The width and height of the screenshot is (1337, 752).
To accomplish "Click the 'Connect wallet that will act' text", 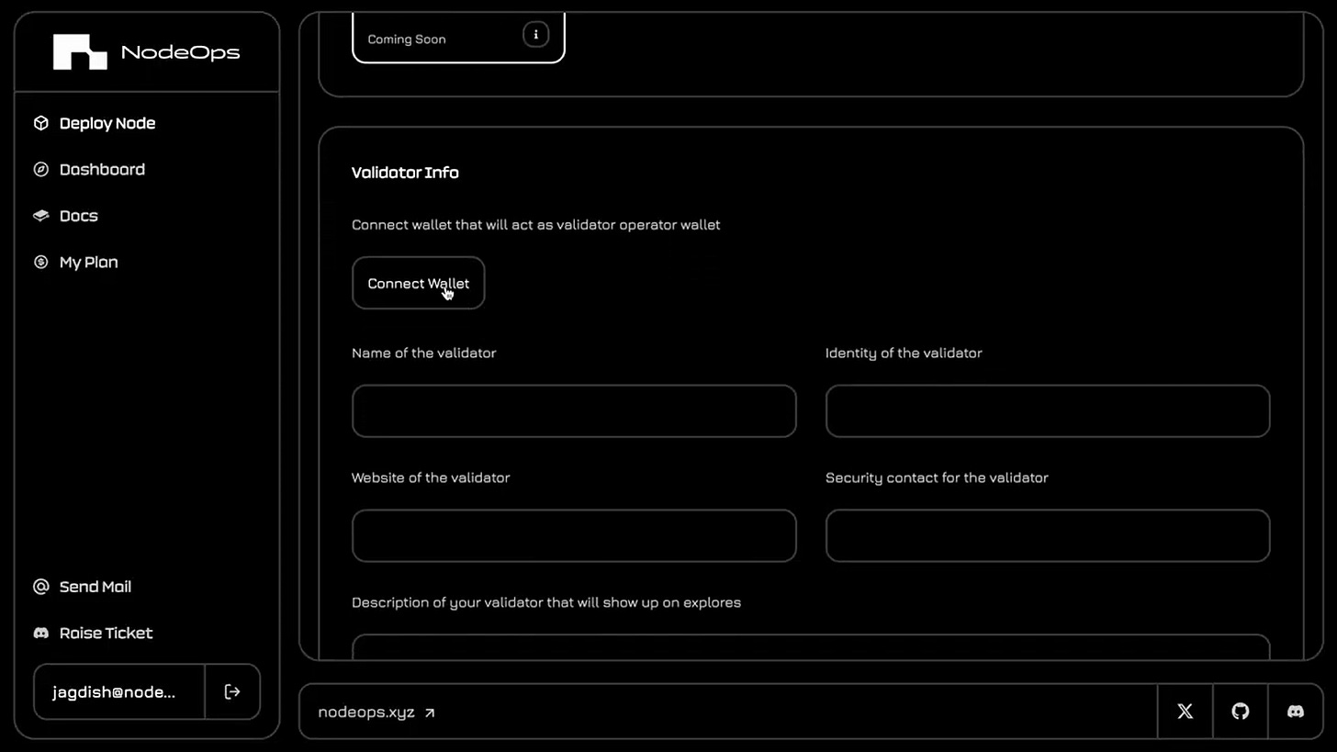I will coord(536,225).
